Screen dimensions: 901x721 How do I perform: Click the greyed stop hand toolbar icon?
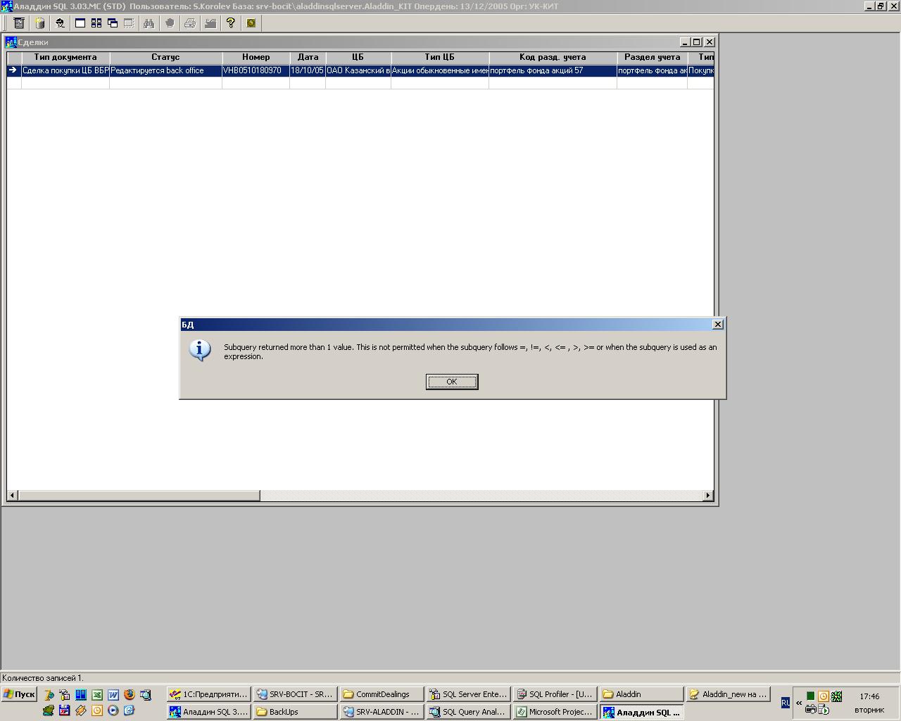click(169, 23)
